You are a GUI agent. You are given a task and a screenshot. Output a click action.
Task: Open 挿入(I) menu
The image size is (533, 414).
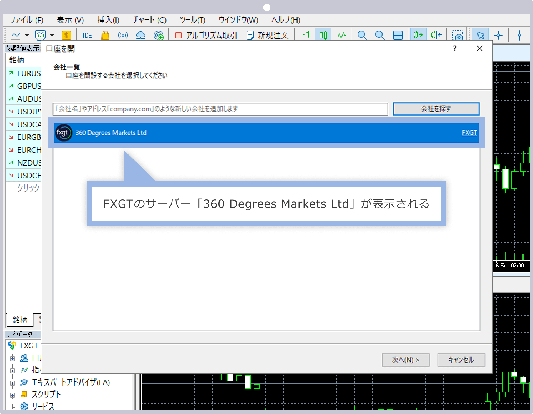tap(108, 20)
